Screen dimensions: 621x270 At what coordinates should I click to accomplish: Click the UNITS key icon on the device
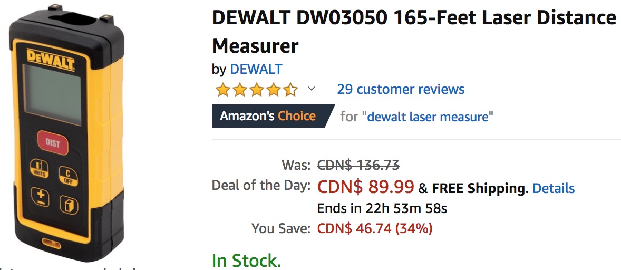(39, 169)
